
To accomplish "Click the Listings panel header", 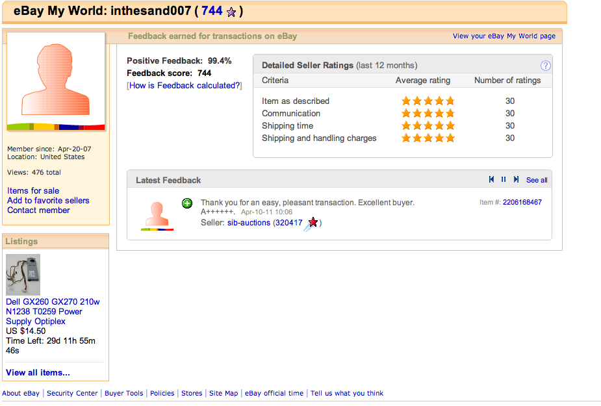I will pyautogui.click(x=56, y=241).
